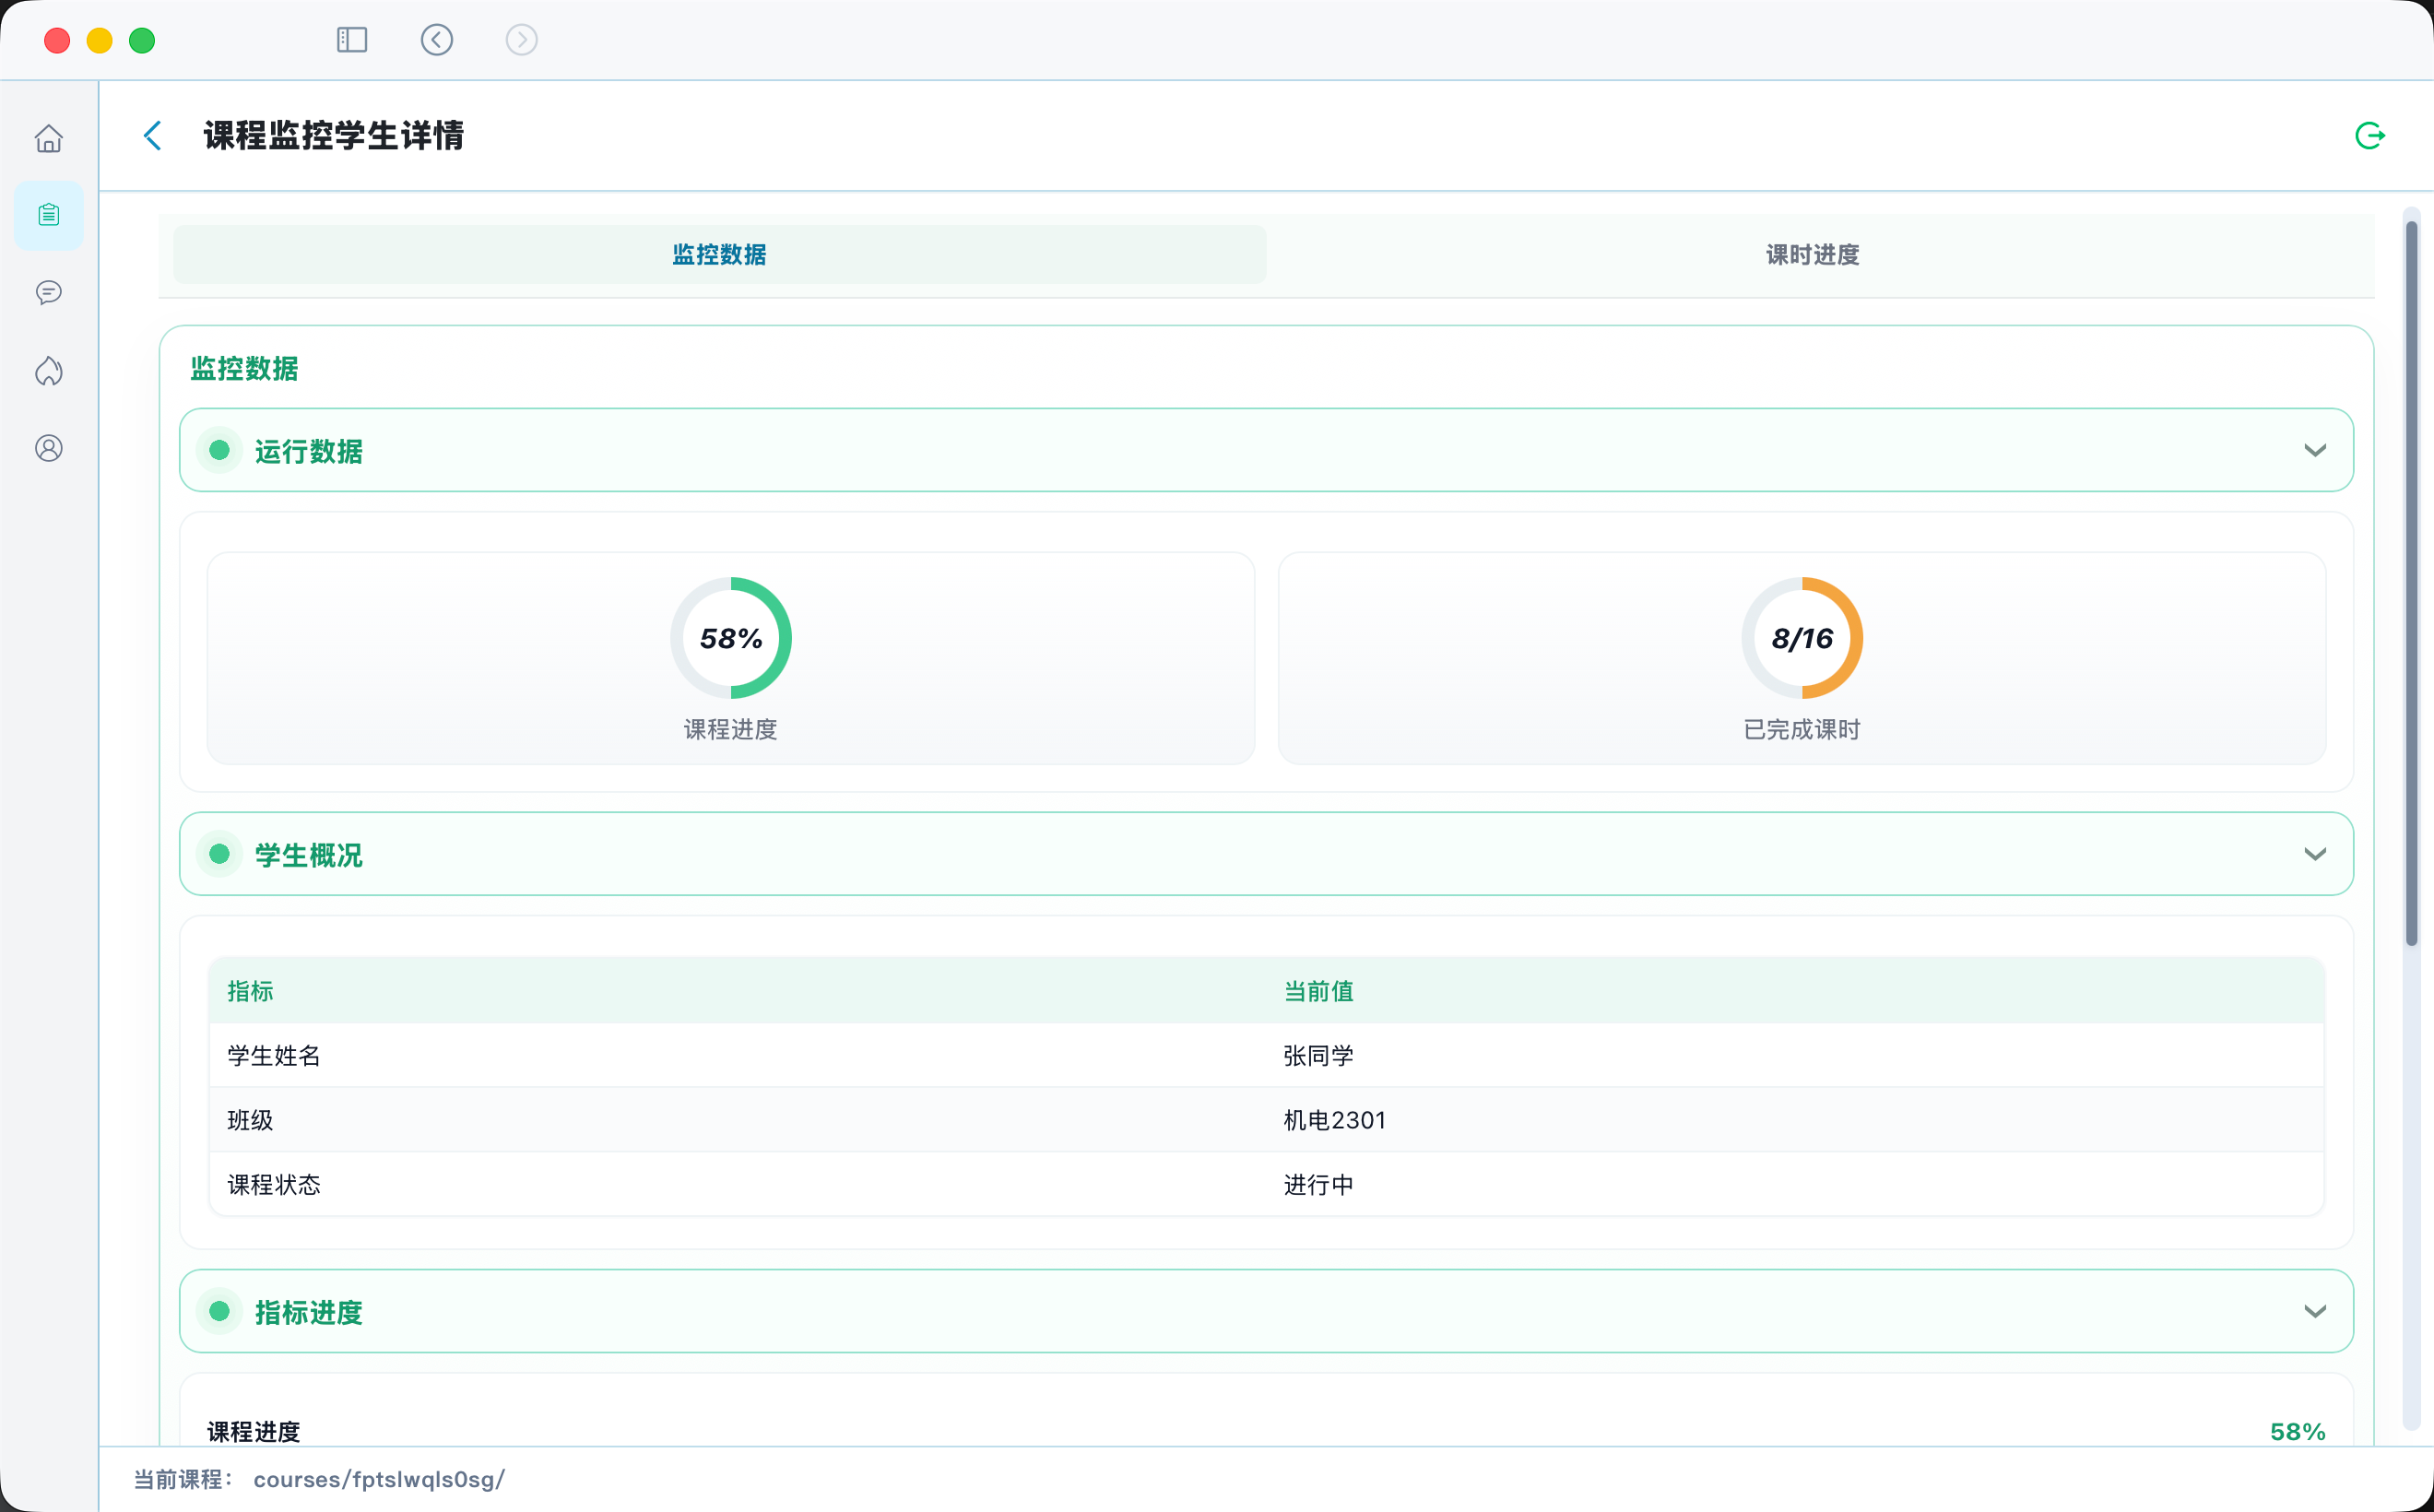
Task: Collapse the 运行数据 section chevron
Action: (x=2315, y=450)
